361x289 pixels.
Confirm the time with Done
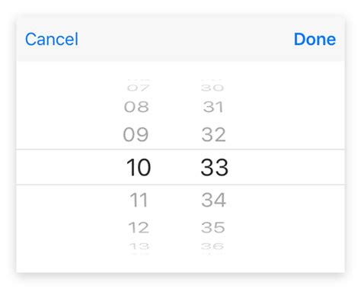315,40
